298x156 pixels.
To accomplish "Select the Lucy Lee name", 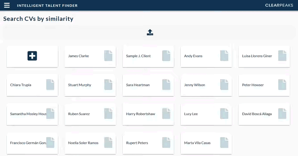I will pyautogui.click(x=191, y=114).
